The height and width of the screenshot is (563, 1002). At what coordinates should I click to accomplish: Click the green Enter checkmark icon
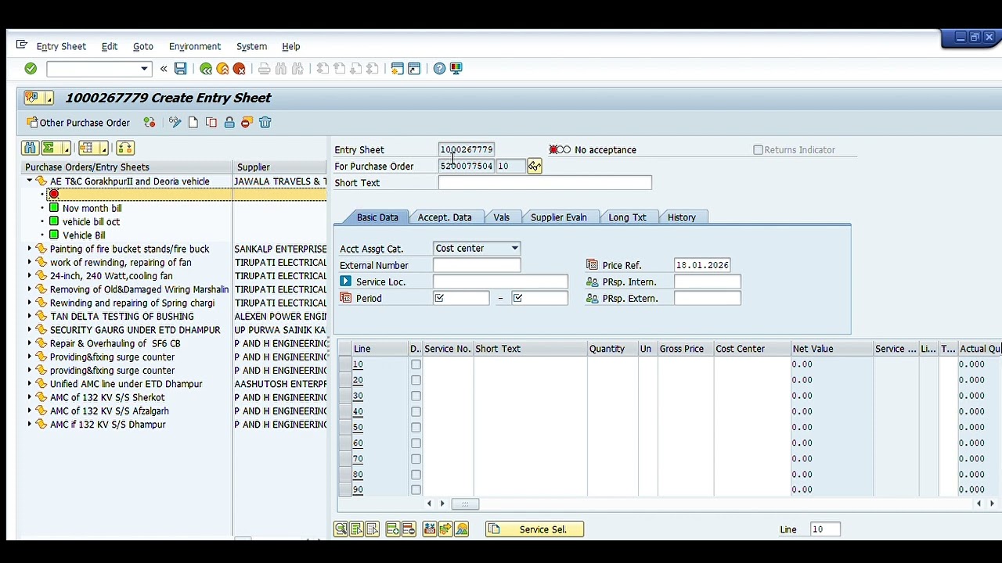(x=31, y=69)
